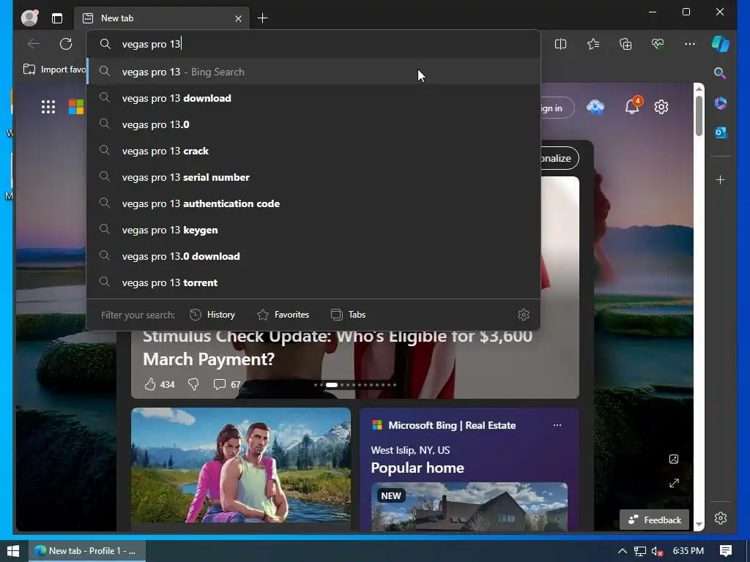Open the clock showing 6:35 PM
Screen dimensions: 750x562
(688, 551)
